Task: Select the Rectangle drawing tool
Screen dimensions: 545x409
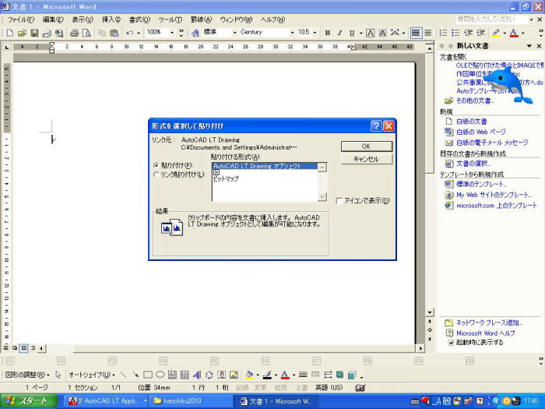Action: pos(148,375)
